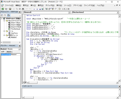Stop execution with the Reset square icon
Viewport: 121px width, 99px height.
pyautogui.click(x=40, y=9)
